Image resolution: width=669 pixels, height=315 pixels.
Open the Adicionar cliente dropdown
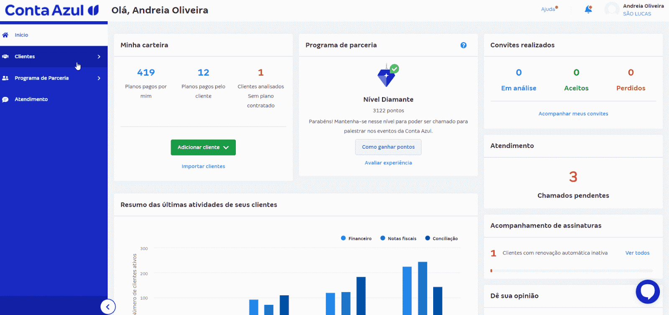(x=203, y=147)
